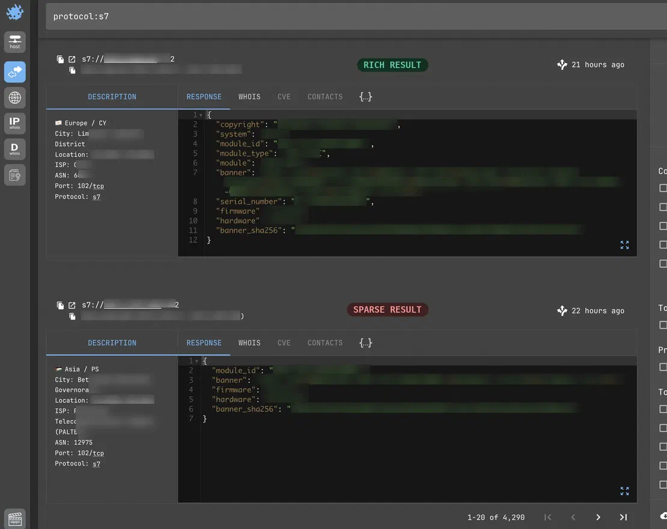Expand the Europe / CY response to fullscreen

pyautogui.click(x=624, y=245)
